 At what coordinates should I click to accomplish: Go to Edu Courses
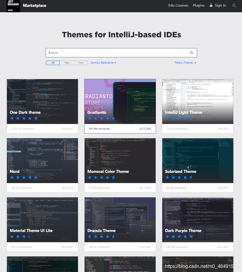point(178,5)
